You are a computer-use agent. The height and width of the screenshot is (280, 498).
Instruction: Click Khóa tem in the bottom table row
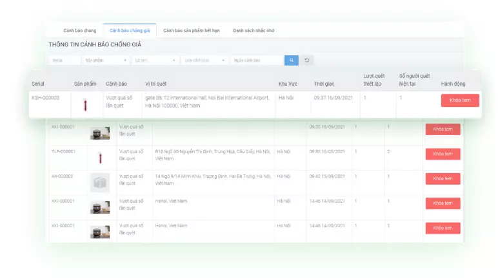click(x=443, y=228)
